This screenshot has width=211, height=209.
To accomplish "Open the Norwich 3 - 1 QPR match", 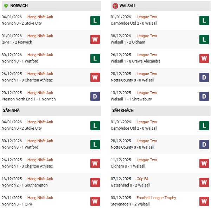I will pyautogui.click(x=20, y=204).
